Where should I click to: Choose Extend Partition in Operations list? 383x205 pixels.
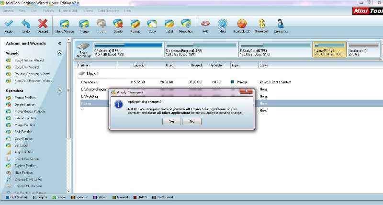click(25, 118)
